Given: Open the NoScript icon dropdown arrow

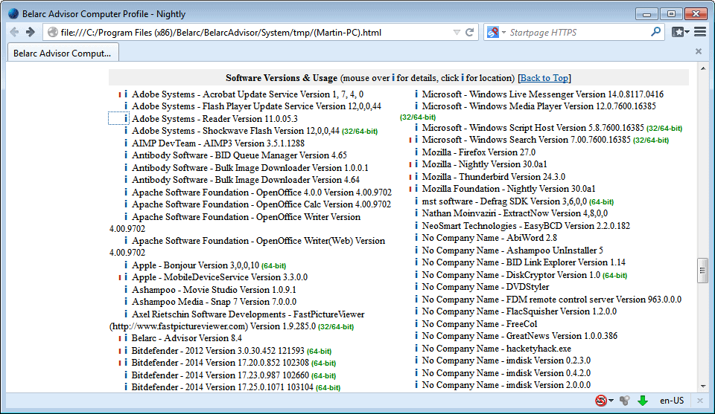Looking at the screenshot, I should 611,401.
